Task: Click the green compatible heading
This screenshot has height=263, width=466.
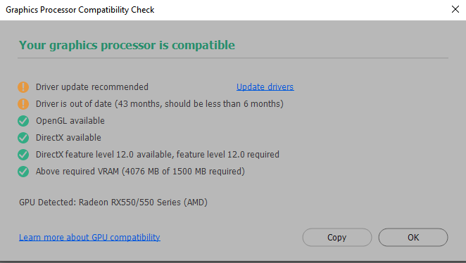Action: [x=127, y=46]
